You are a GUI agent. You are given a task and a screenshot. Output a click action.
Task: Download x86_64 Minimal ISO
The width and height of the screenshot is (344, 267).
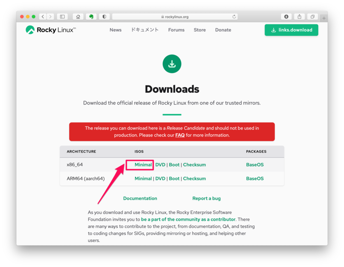click(x=143, y=165)
